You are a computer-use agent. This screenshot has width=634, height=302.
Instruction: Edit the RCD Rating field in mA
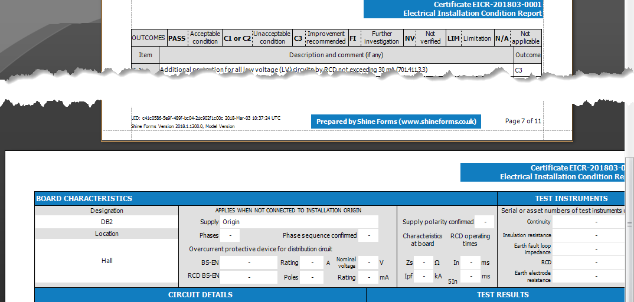coord(368,277)
